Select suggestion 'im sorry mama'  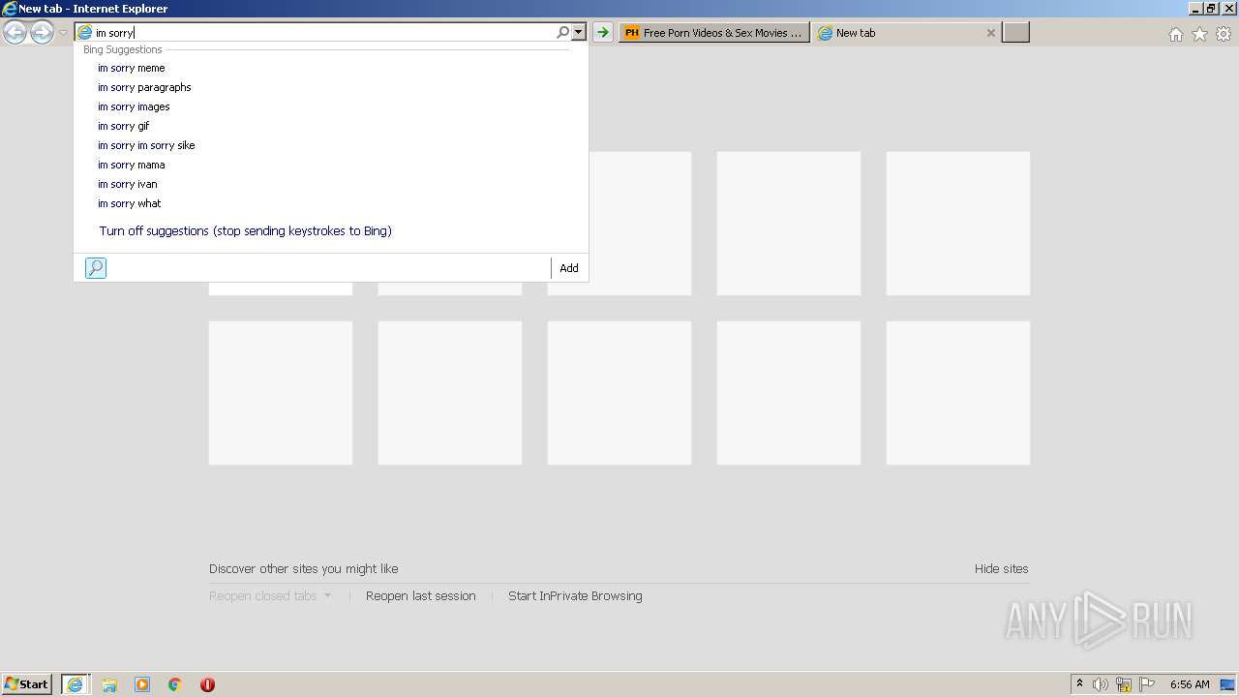(x=331, y=165)
